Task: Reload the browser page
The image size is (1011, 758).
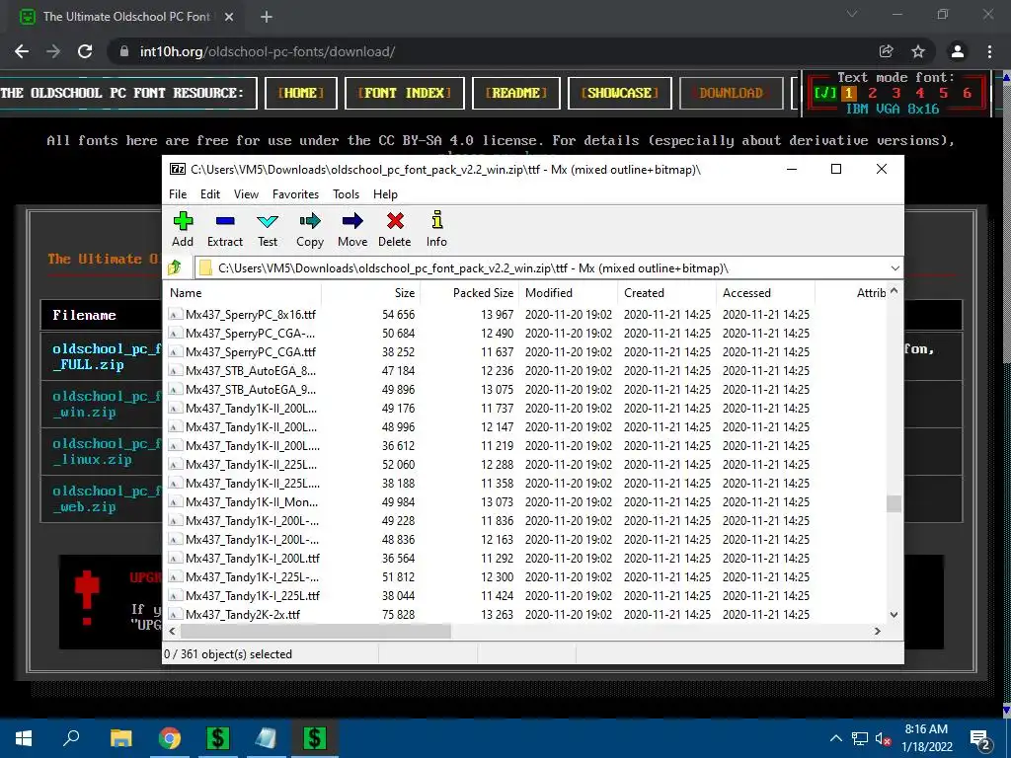Action: coord(85,51)
